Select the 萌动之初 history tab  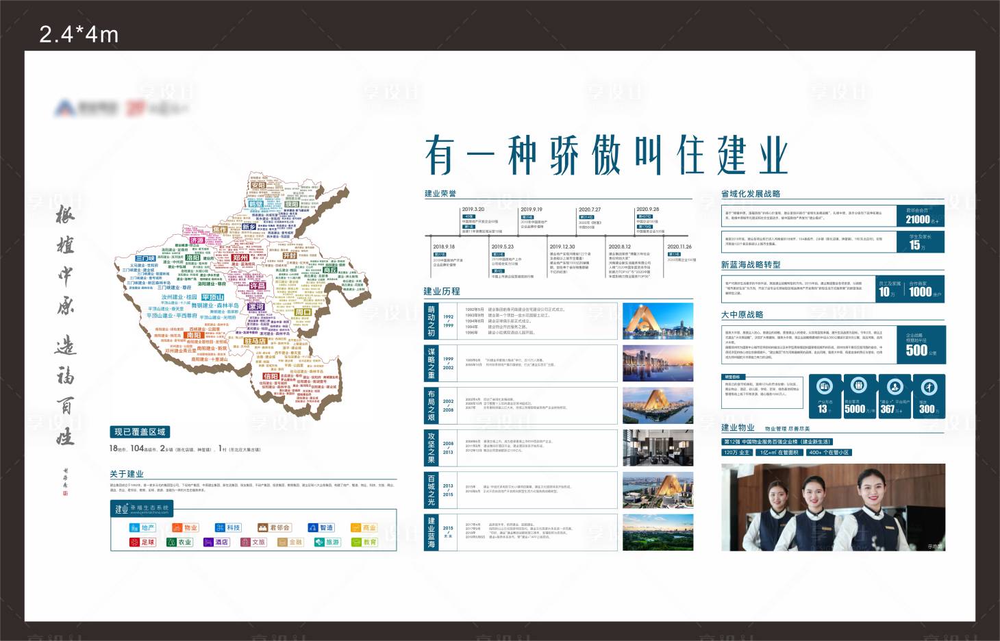(431, 321)
